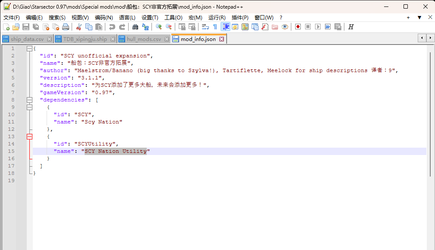
Task: Print the current document
Action: (x=66, y=26)
